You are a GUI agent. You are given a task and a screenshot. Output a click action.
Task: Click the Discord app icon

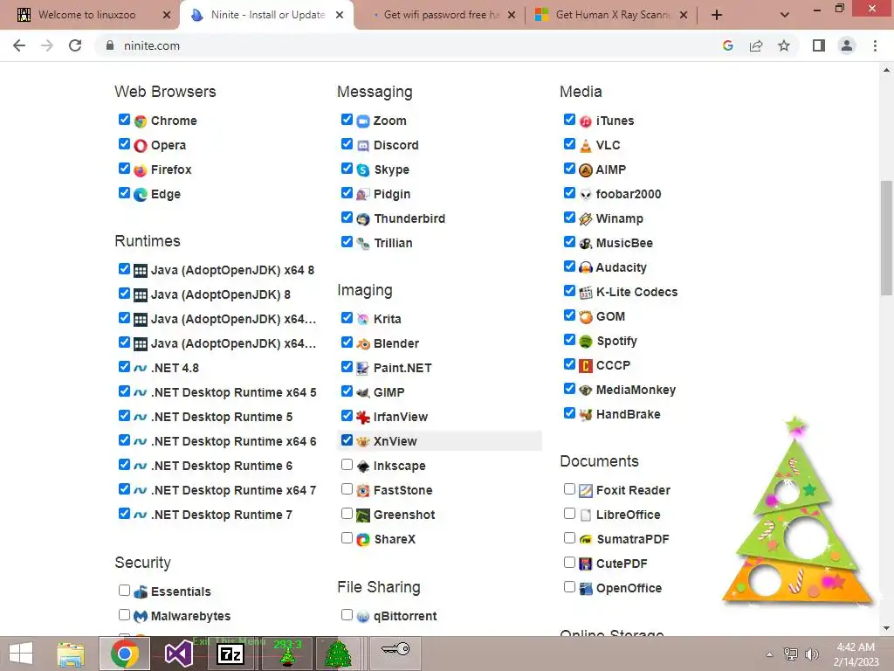pos(363,146)
